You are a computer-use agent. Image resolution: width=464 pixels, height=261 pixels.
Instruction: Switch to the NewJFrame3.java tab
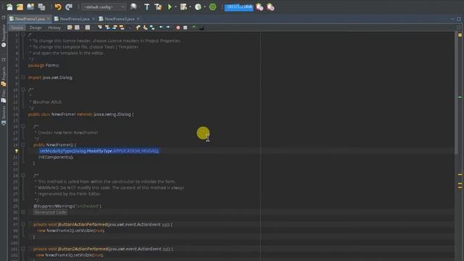pyautogui.click(x=120, y=19)
